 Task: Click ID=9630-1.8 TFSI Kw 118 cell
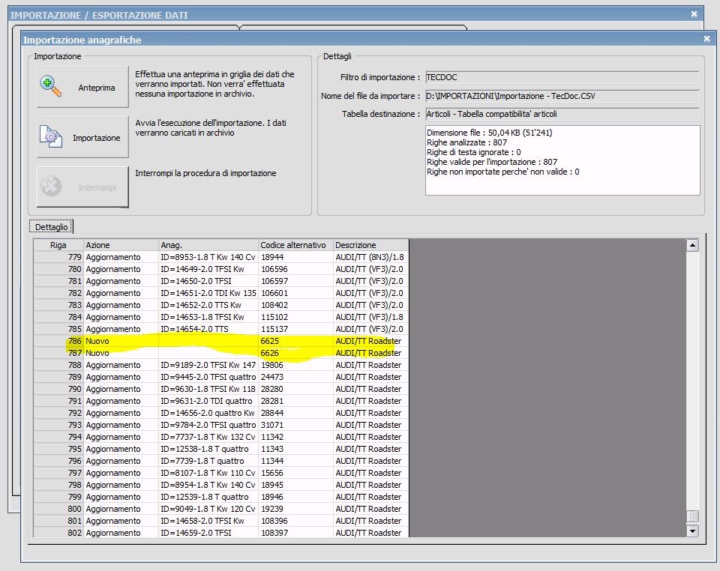click(x=208, y=389)
